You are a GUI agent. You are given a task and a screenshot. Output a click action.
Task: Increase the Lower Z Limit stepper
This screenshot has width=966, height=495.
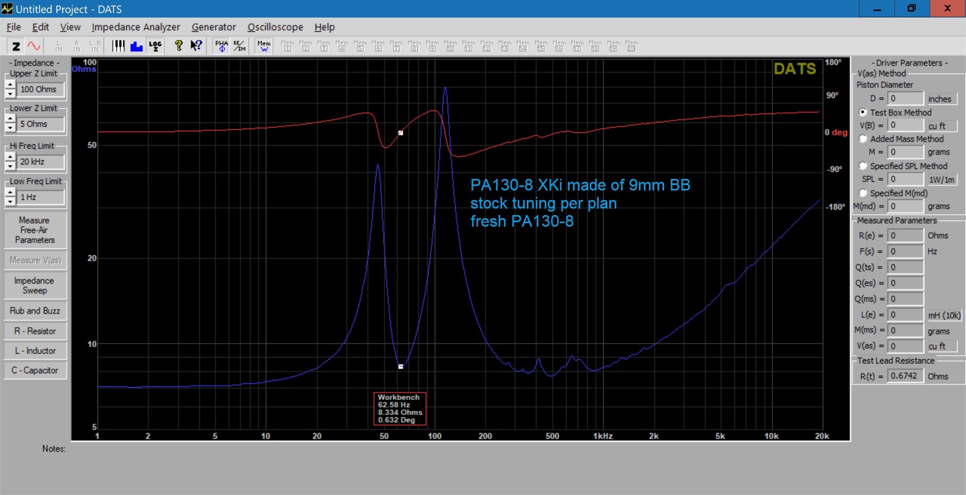10,120
